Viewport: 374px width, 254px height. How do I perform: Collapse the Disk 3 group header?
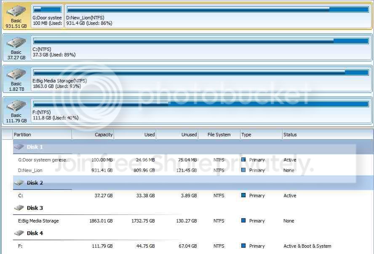pyautogui.click(x=35, y=208)
